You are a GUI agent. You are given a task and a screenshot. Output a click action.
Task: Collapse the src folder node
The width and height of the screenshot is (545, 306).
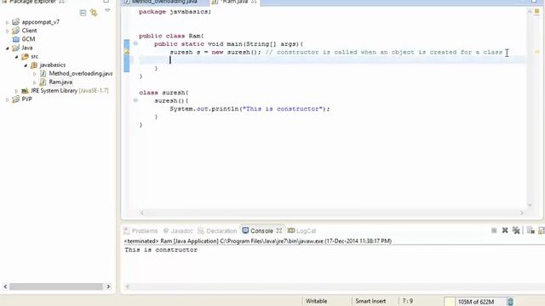tap(16, 57)
